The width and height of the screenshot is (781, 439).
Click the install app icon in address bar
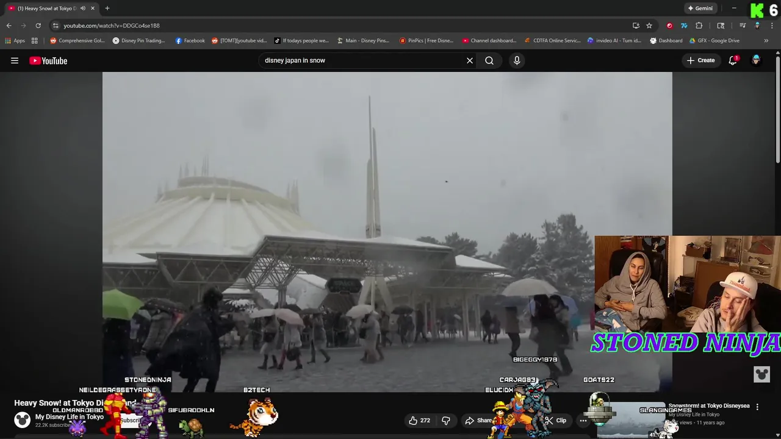pyautogui.click(x=636, y=26)
